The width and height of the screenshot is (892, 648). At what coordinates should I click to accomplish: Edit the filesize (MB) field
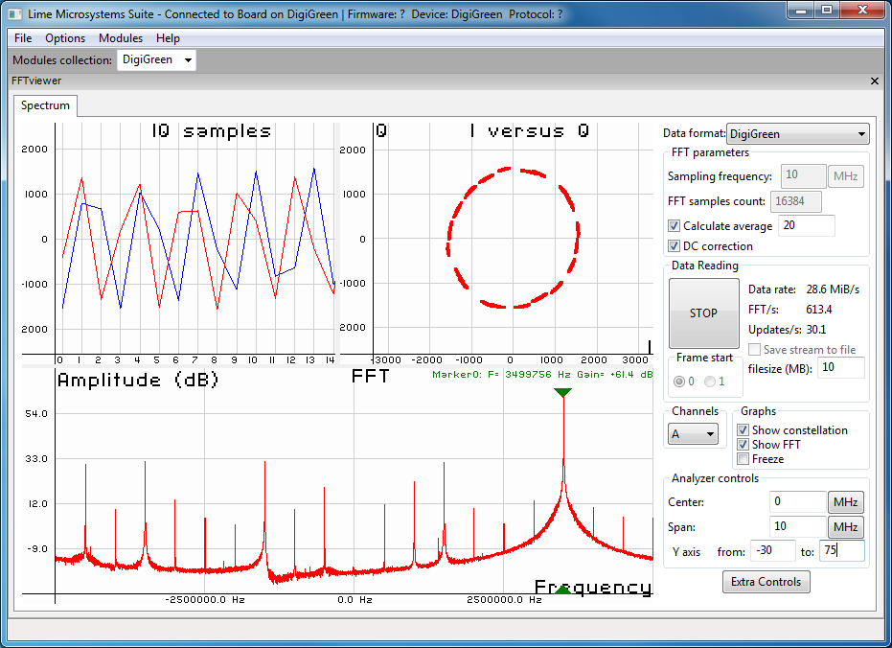[841, 367]
